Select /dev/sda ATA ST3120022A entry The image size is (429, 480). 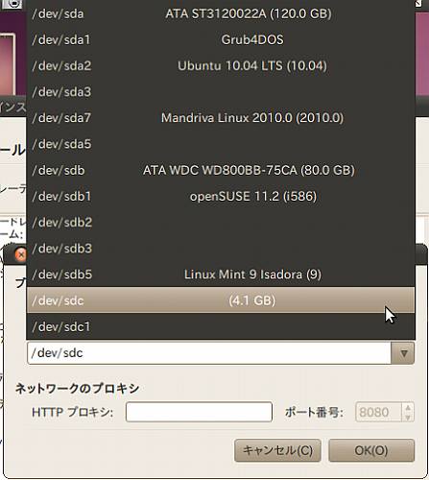tap(221, 13)
